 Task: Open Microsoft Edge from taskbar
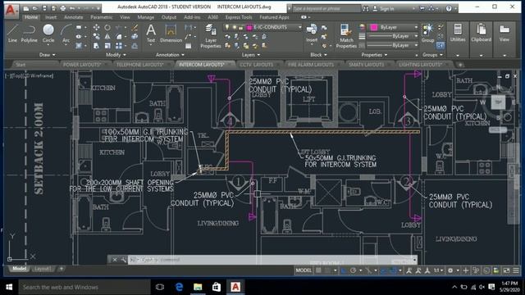(x=179, y=287)
